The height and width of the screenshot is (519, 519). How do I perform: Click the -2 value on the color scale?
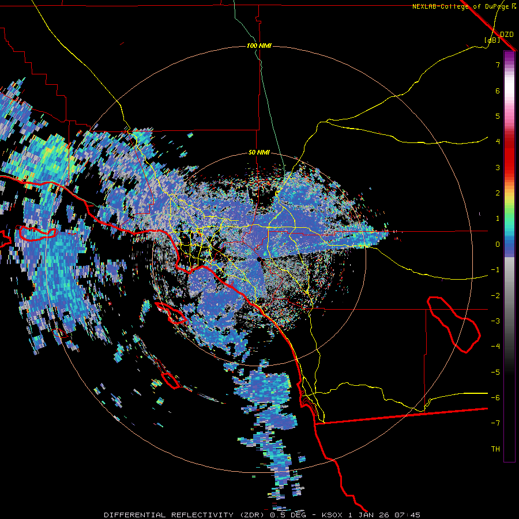[x=495, y=296]
